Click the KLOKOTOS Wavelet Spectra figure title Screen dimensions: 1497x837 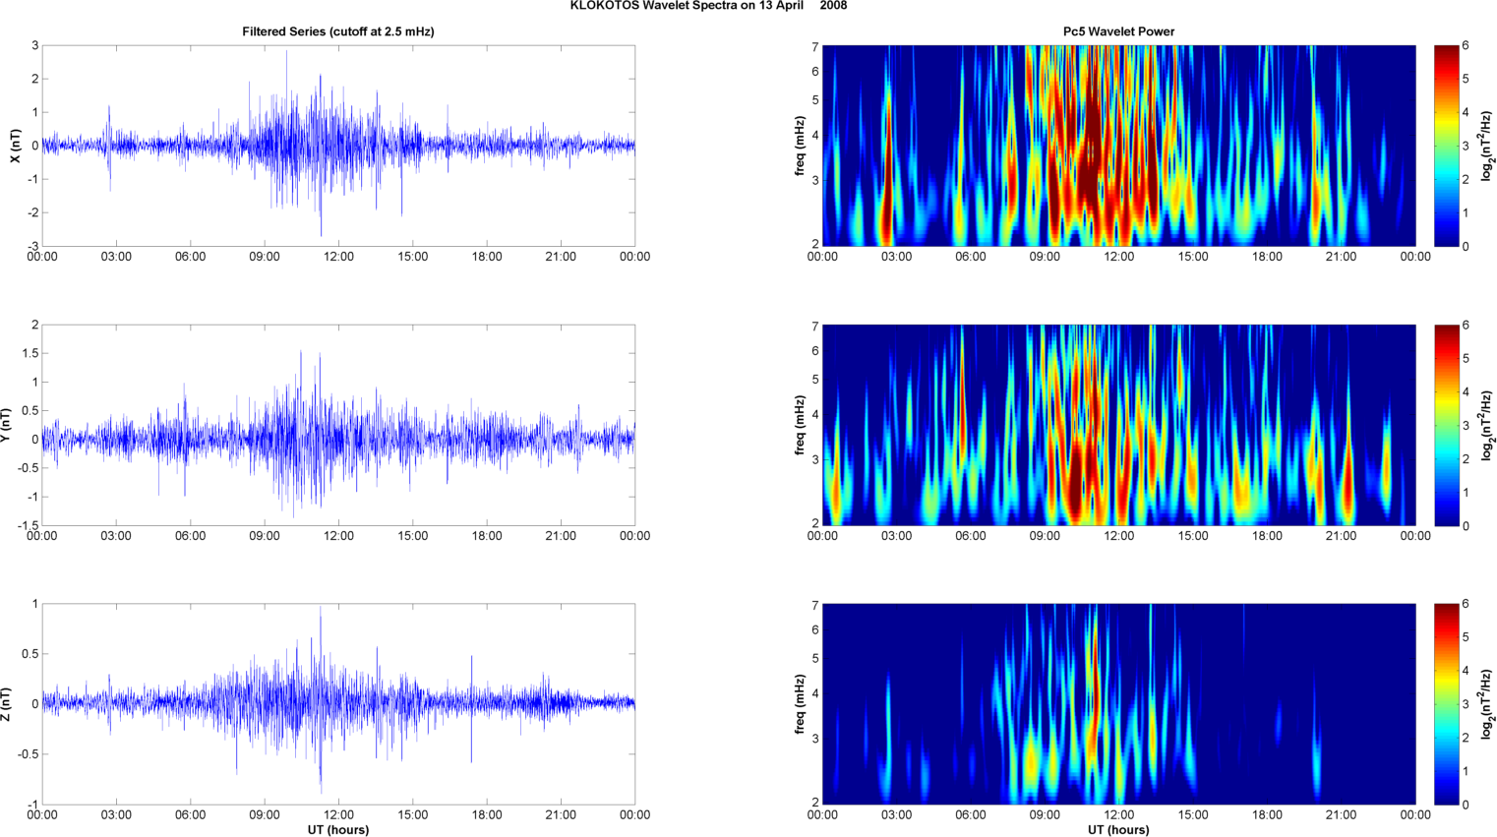[x=708, y=6]
